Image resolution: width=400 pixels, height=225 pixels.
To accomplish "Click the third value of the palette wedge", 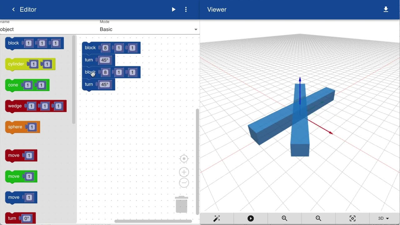I will point(58,106).
